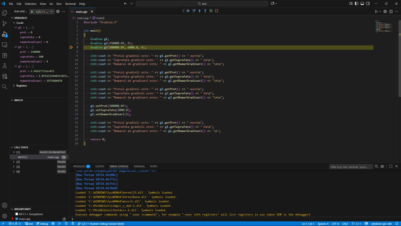Click the Step Over debug icon
The image size is (401, 226).
(194, 11)
